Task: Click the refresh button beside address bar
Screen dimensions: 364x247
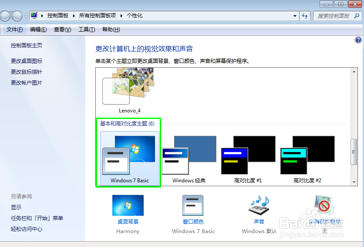Action: [x=305, y=16]
